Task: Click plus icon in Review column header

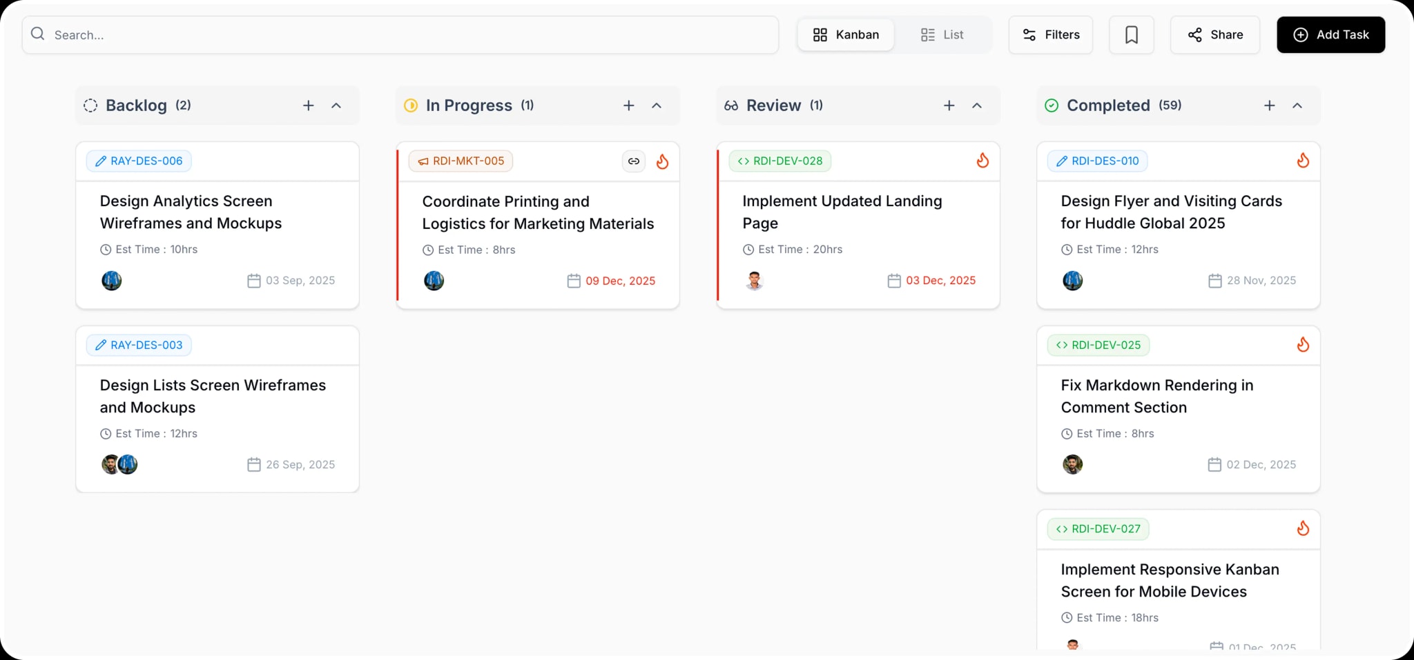Action: coord(949,106)
